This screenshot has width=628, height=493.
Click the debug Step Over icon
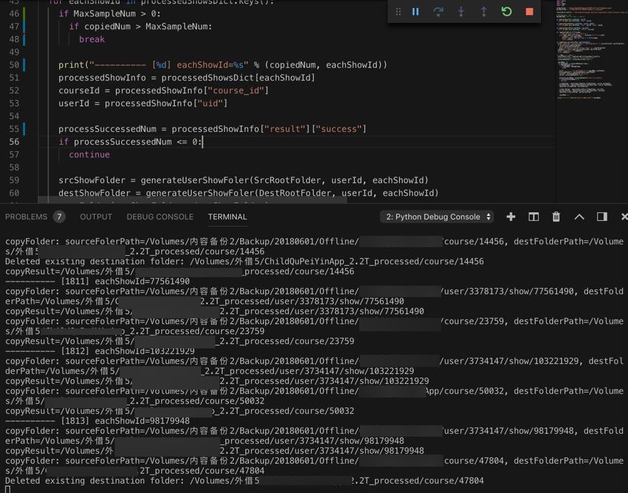[x=438, y=11]
